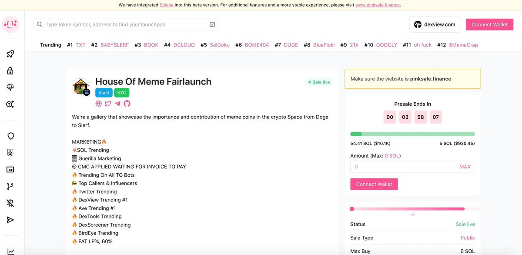Open the padlock sidebar icon
The image size is (522, 255).
click(x=11, y=71)
